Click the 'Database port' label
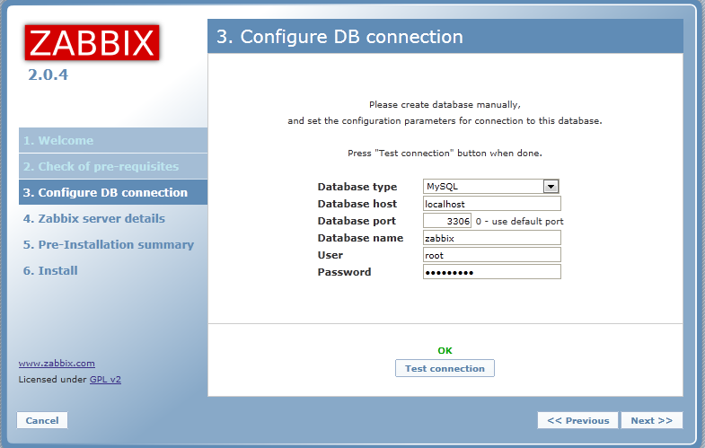 (357, 221)
